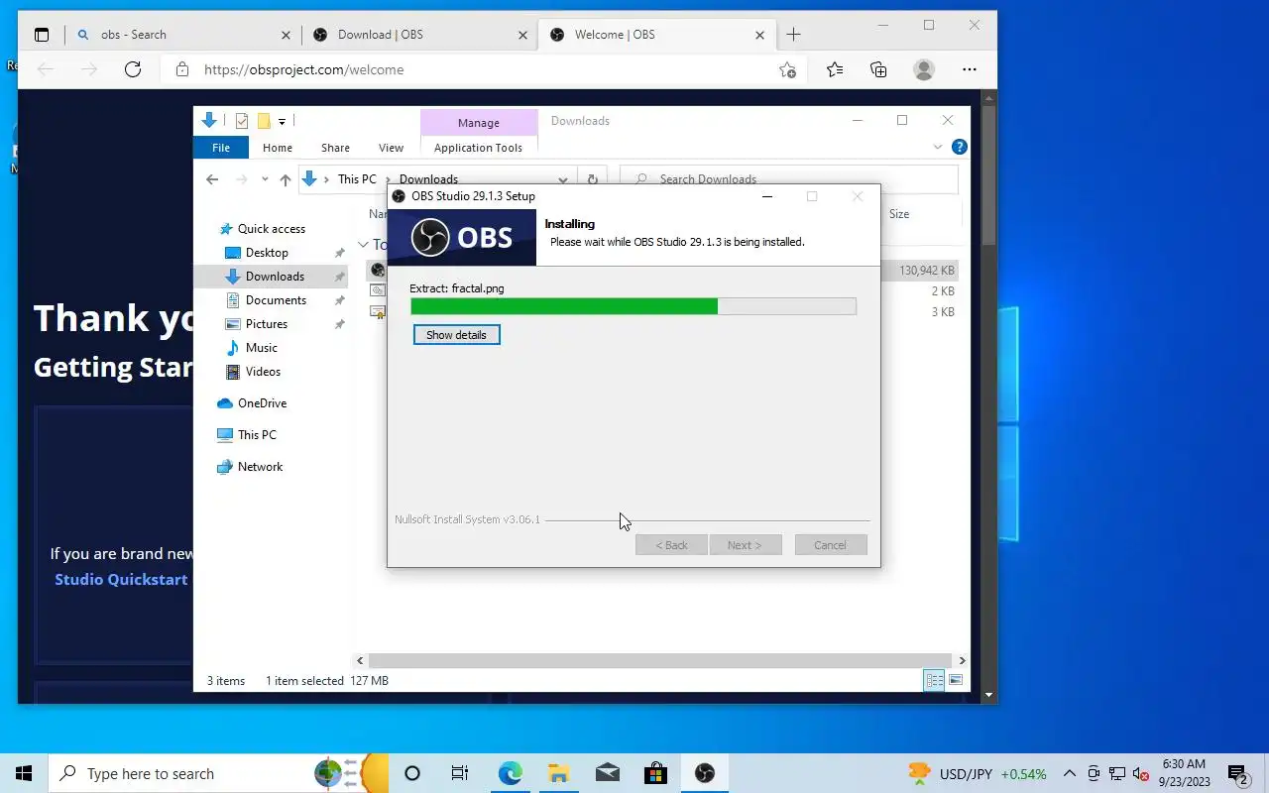
Task: Switch to large icons view layout icon
Action: coord(956,680)
